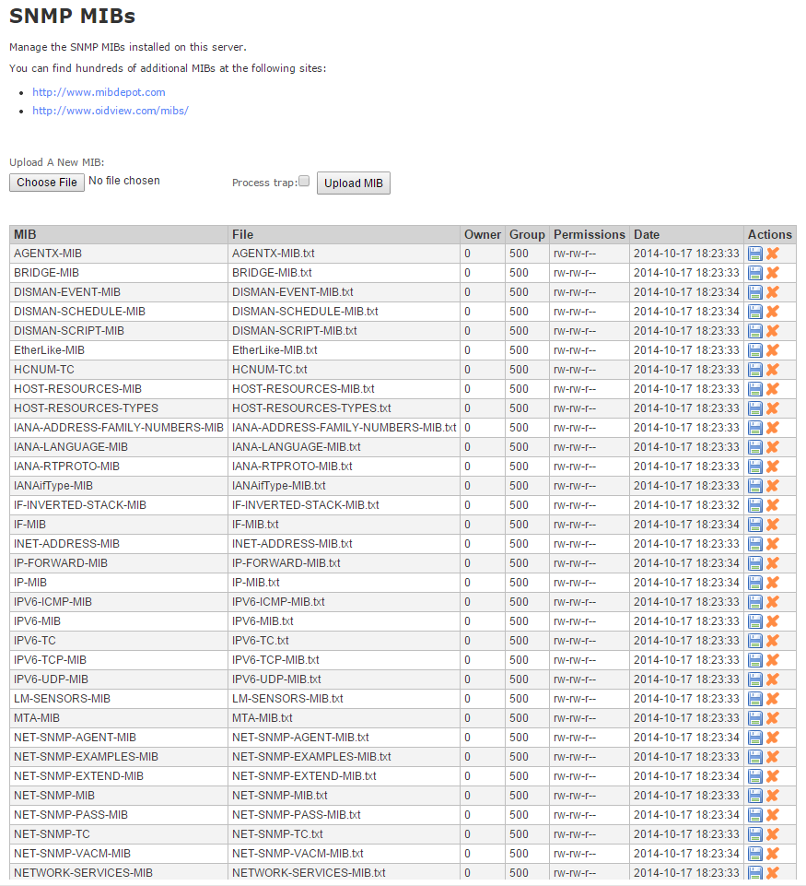Download NET-SNMP-AGENT-MIB via disk icon
Screen dimensions: 806x886
pos(755,738)
